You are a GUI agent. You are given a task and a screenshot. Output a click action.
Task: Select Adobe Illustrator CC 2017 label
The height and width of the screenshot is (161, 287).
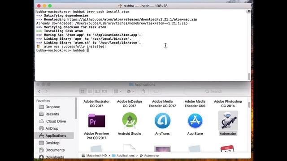pyautogui.click(x=96, y=104)
